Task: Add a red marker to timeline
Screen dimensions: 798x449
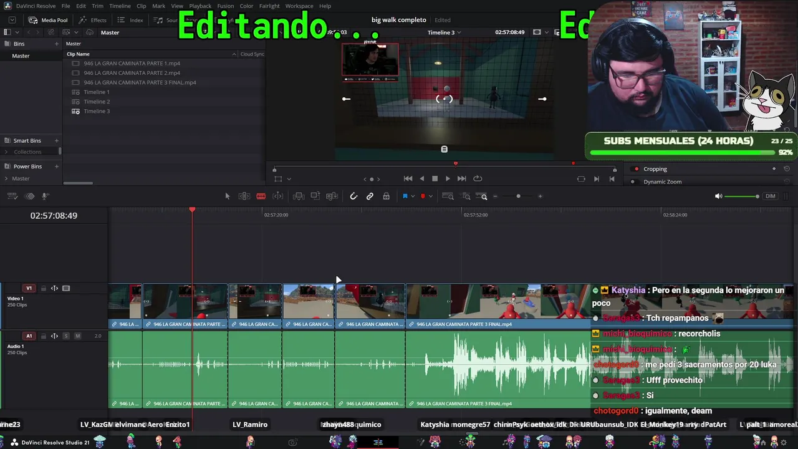Action: click(x=423, y=196)
